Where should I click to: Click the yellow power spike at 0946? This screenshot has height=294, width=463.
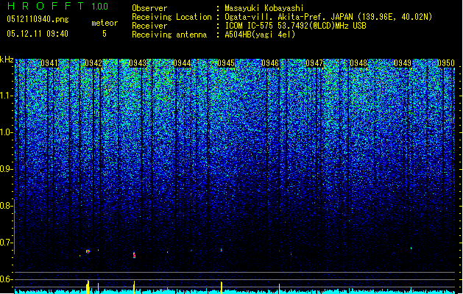pos(279,289)
